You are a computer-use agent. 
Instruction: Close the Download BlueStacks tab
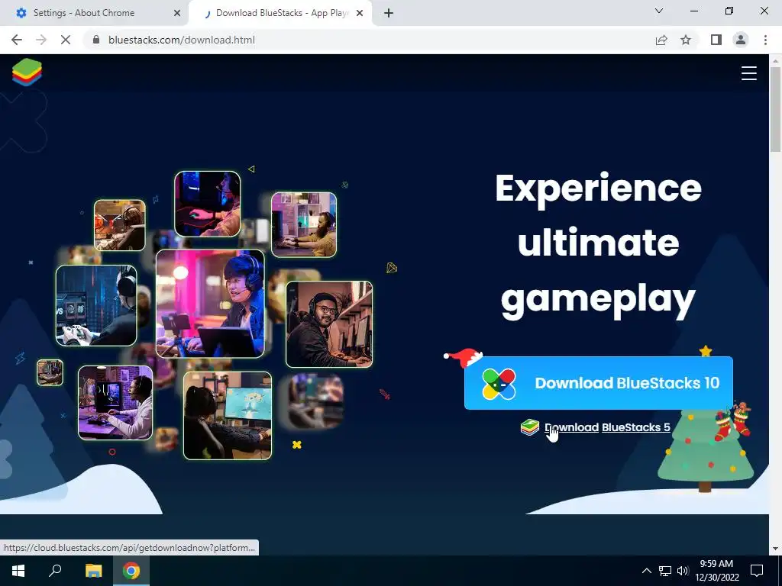(360, 13)
